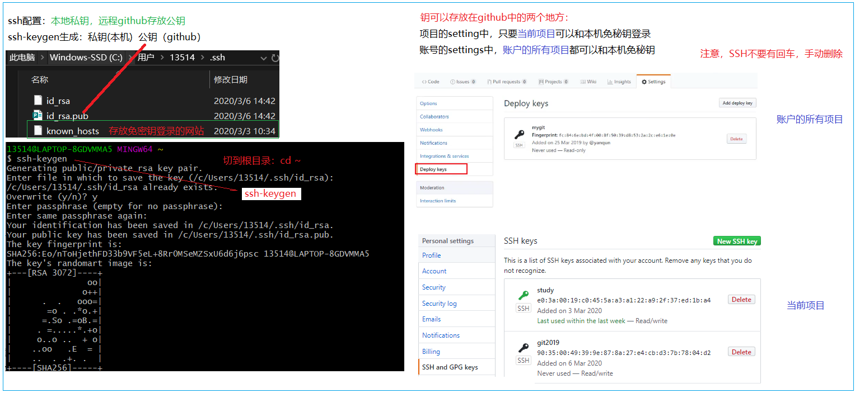The height and width of the screenshot is (393, 855).
Task: Click the green New SSH key button
Action: [x=737, y=241]
